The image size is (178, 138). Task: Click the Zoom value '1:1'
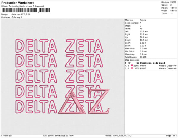tap(172, 14)
